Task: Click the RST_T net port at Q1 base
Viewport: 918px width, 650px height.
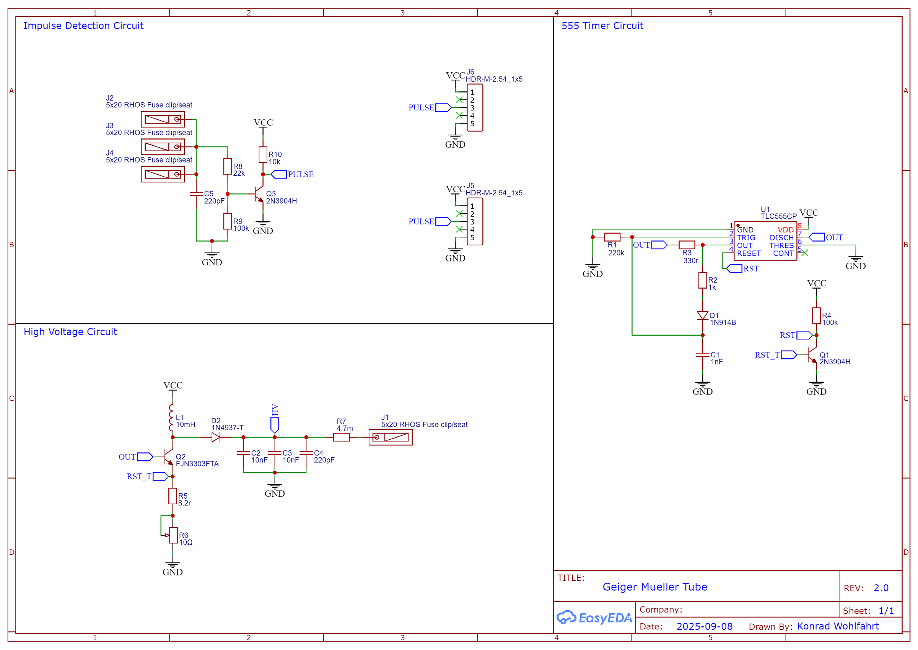Action: (x=789, y=355)
